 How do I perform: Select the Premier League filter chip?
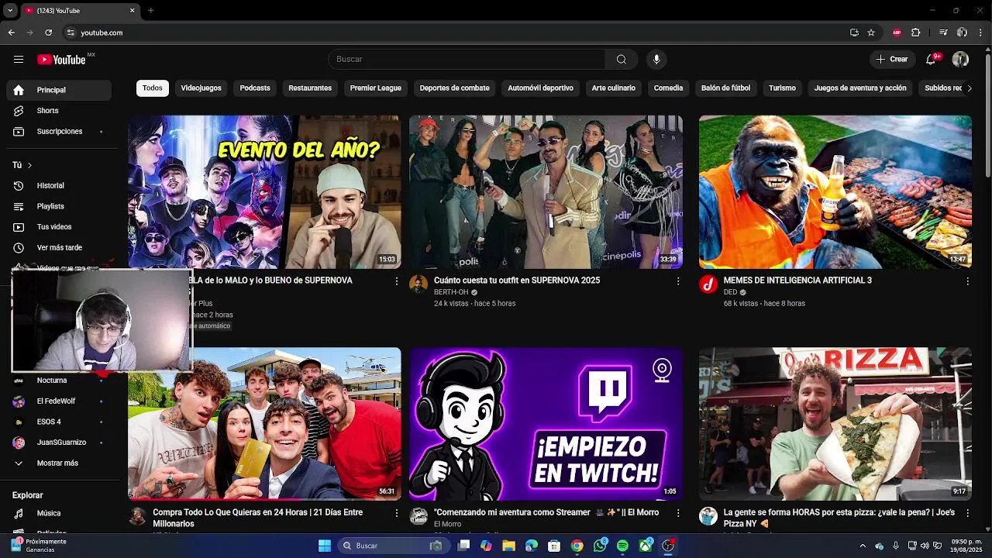[376, 88]
